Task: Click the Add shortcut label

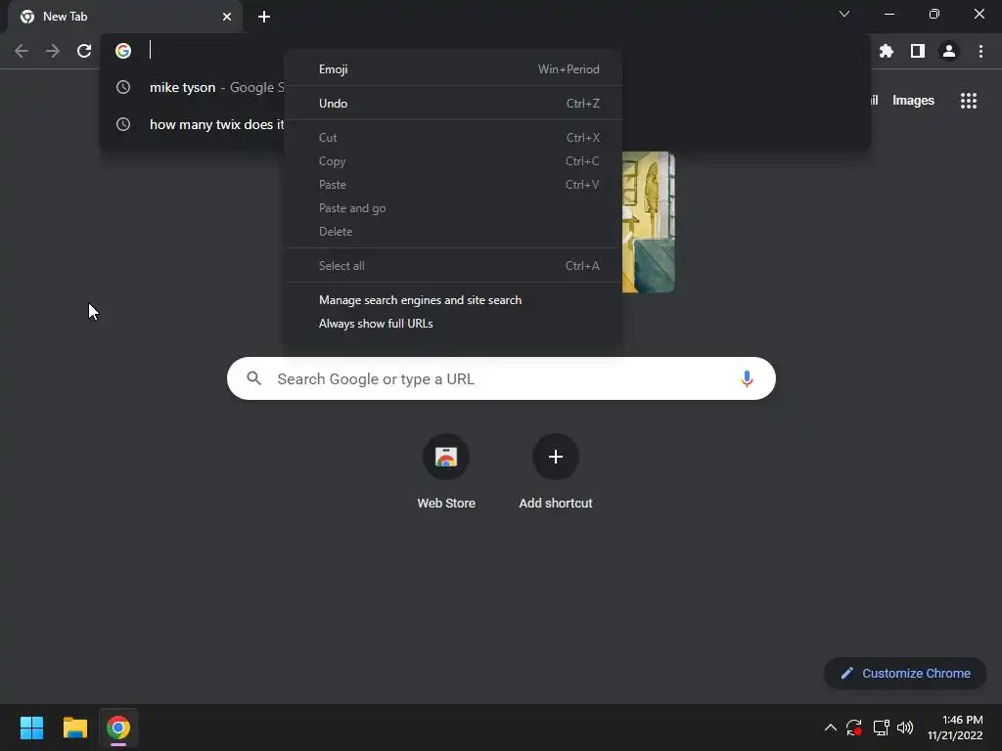Action: click(556, 504)
